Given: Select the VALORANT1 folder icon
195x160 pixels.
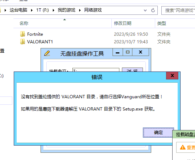Looking at the screenshot, I should 22,42.
